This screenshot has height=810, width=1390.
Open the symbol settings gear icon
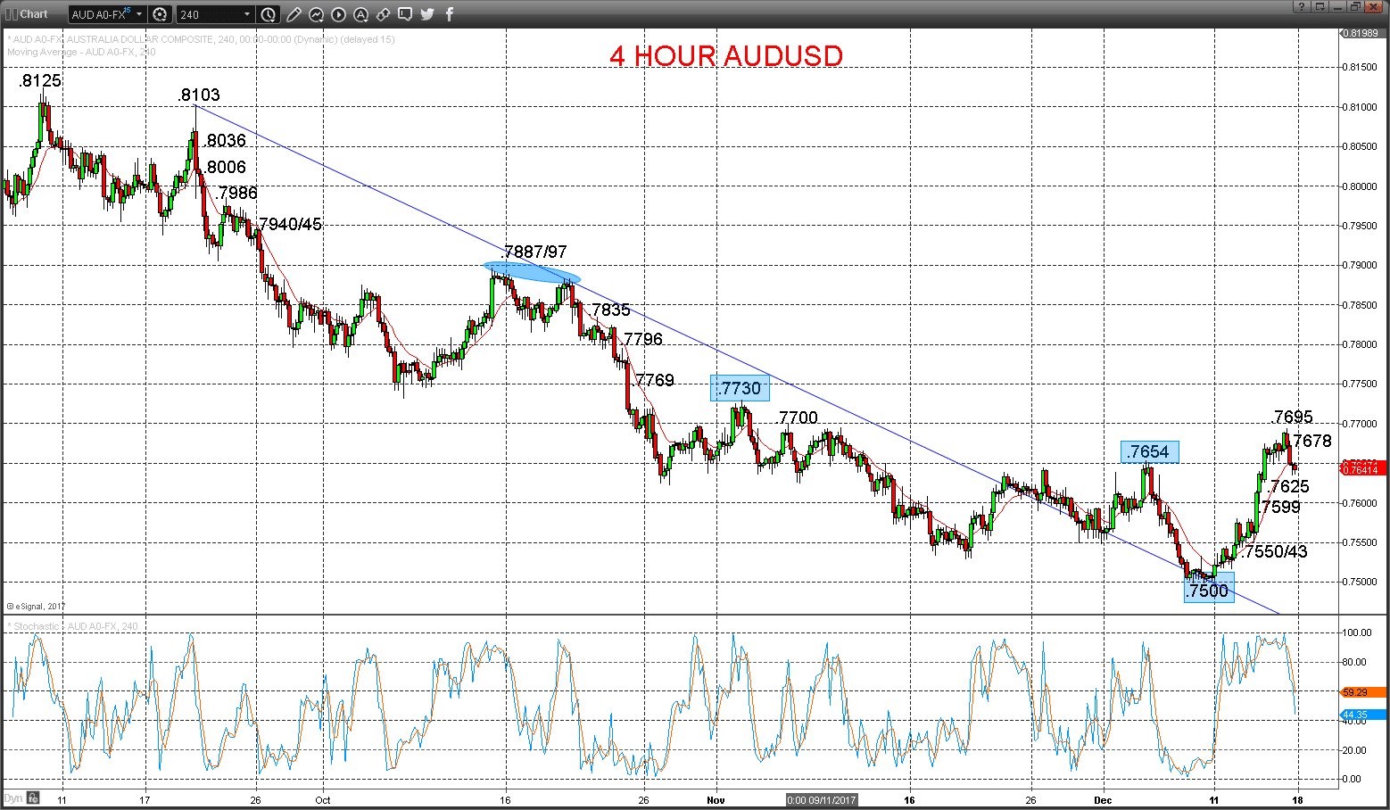160,14
